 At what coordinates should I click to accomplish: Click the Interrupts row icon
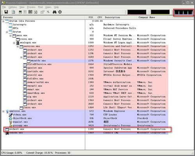point(11,25)
